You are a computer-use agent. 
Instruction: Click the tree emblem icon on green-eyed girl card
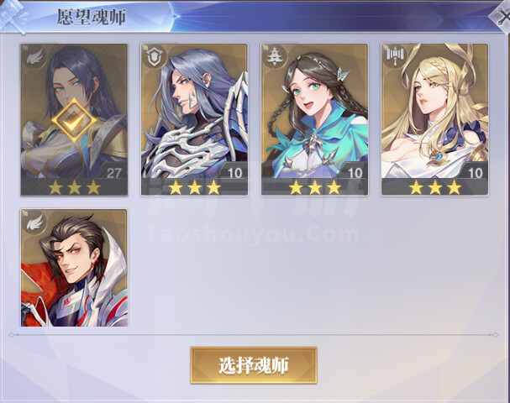[276, 58]
